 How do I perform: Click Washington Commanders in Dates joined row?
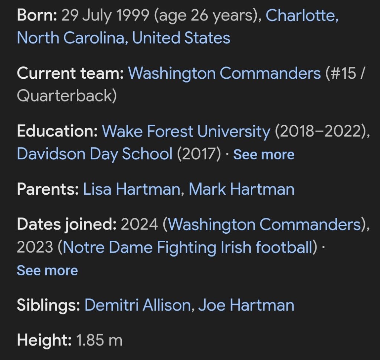[265, 224]
